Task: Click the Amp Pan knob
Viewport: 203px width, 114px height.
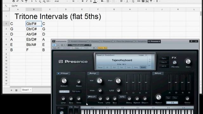Action: coord(118,81)
